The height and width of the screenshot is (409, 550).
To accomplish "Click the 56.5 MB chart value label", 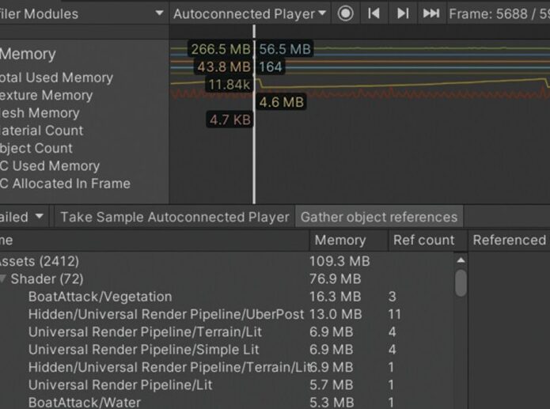I will click(285, 49).
